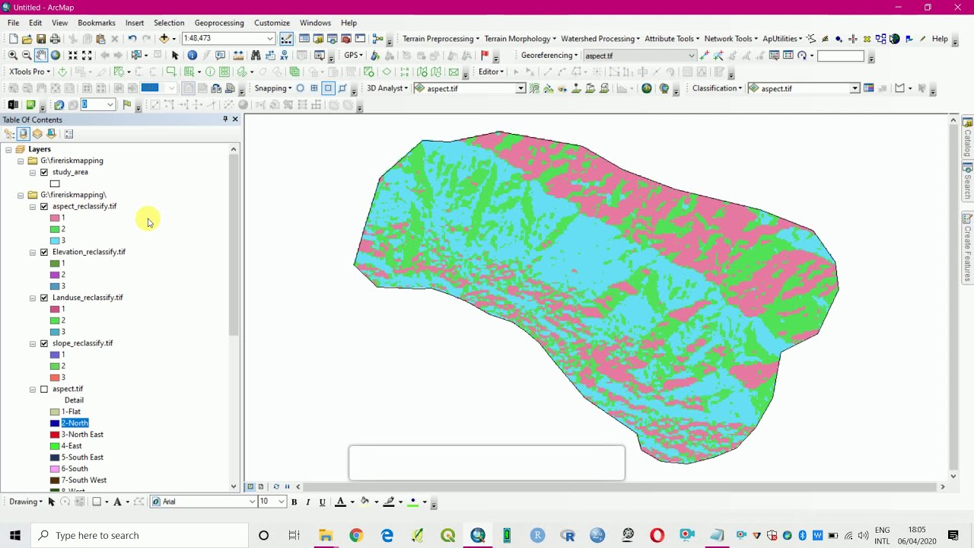The height and width of the screenshot is (548, 974).
Task: Open the Editor toolbar icon beside the scale box
Action: 286,39
